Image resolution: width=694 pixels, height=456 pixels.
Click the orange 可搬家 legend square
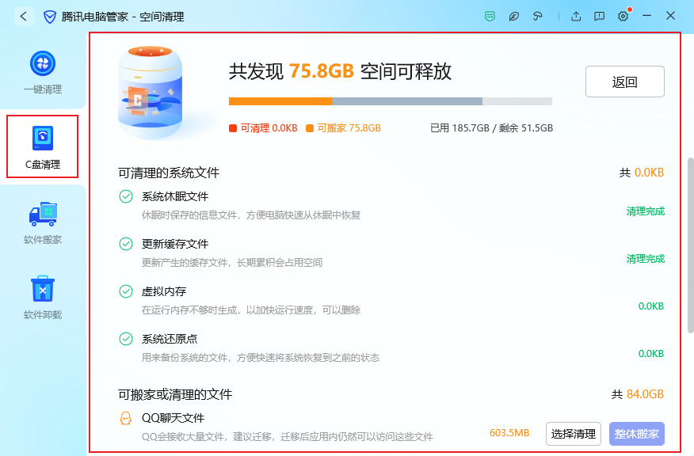pyautogui.click(x=310, y=128)
